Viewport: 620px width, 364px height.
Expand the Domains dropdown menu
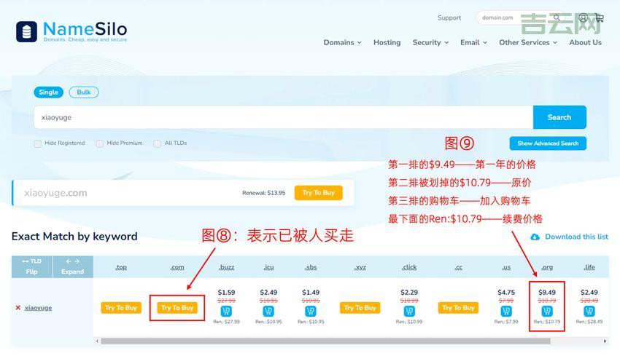coord(342,42)
